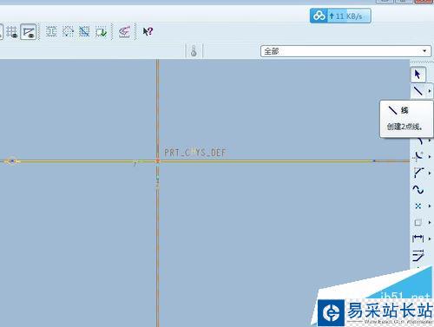
Task: Click the feature requirements check icon
Action: (x=101, y=31)
